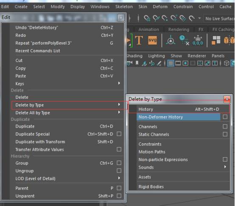Choose History from Delete by Type
The height and width of the screenshot is (206, 235).
click(x=179, y=109)
